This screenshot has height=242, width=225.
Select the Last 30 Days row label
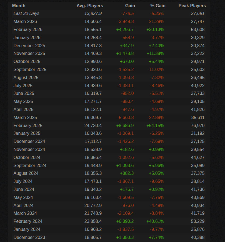(26, 14)
